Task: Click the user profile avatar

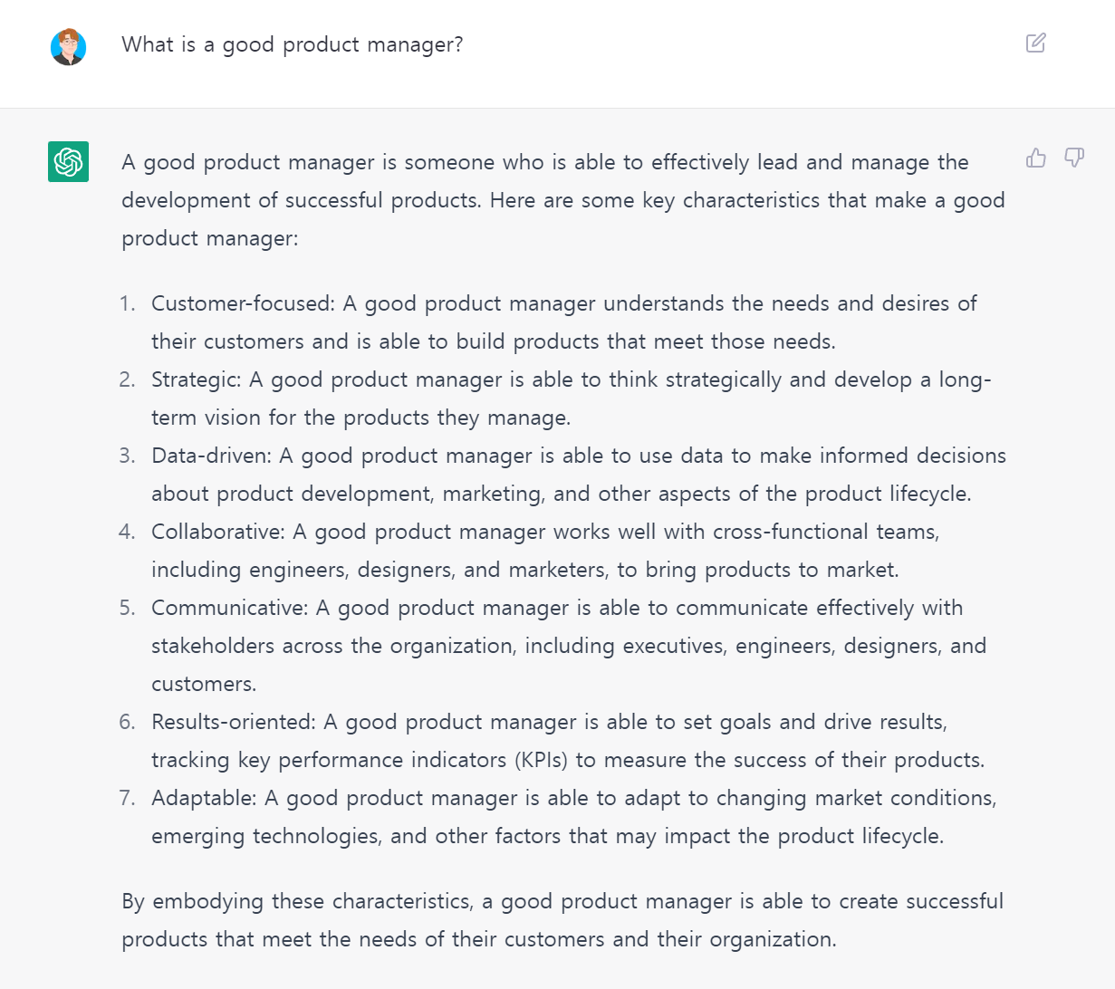Action: (68, 47)
